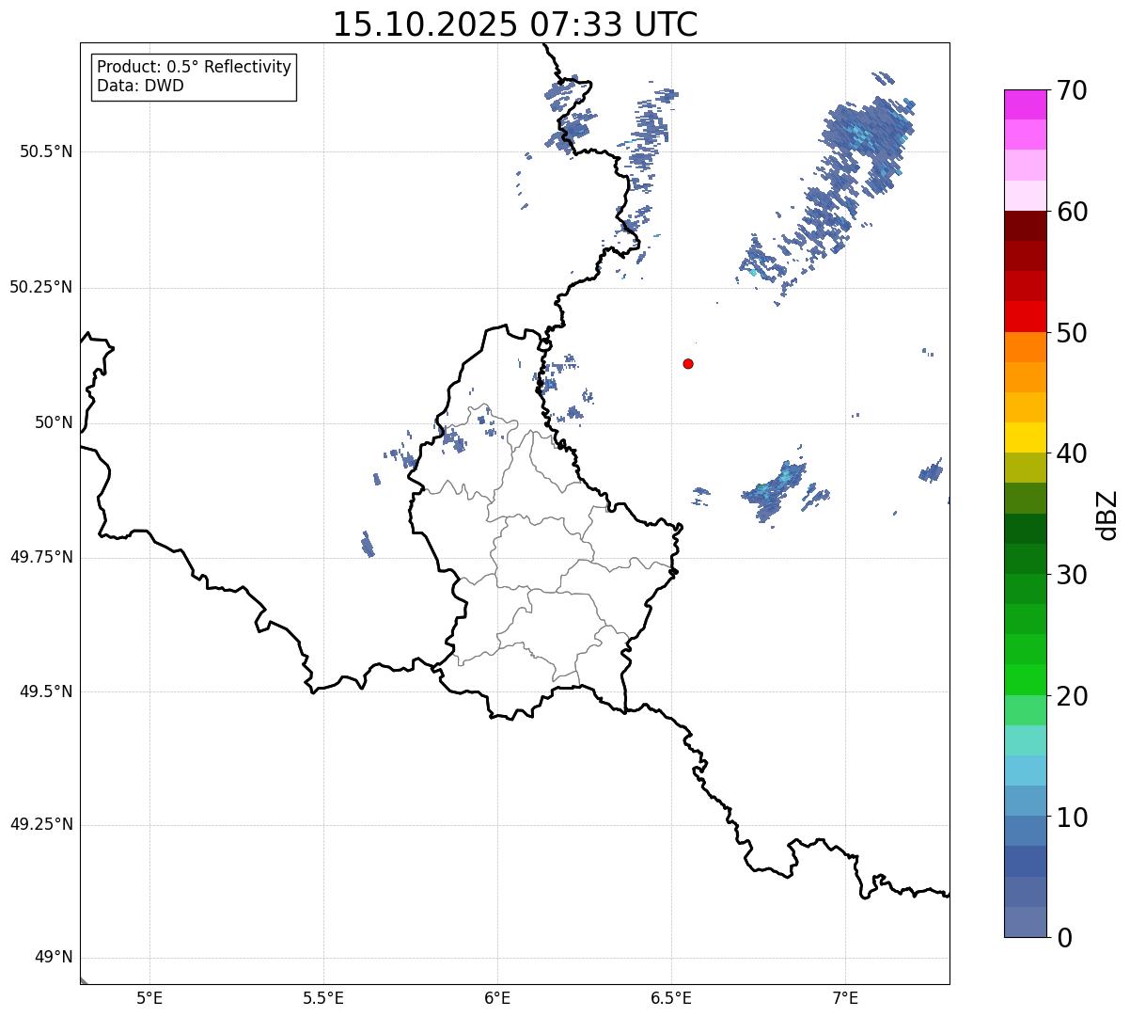Click the longitude label 5°E
1130x1017 pixels.
149,997
